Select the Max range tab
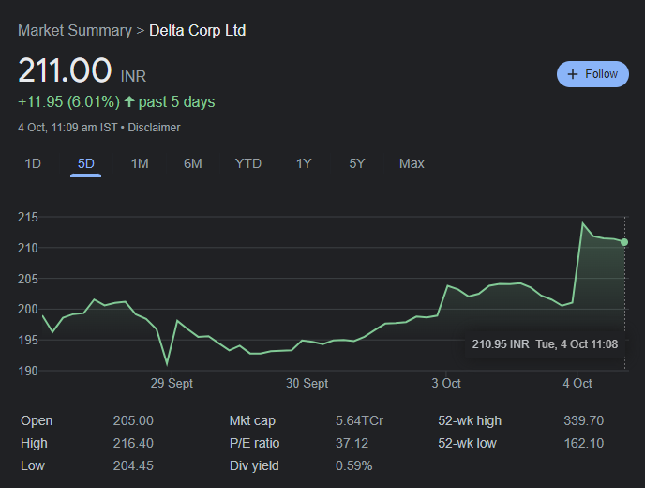The width and height of the screenshot is (645, 488). (412, 163)
